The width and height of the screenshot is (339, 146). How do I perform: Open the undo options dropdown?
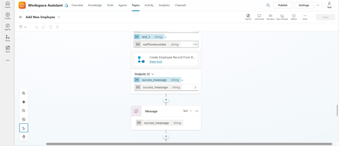(25, 27)
